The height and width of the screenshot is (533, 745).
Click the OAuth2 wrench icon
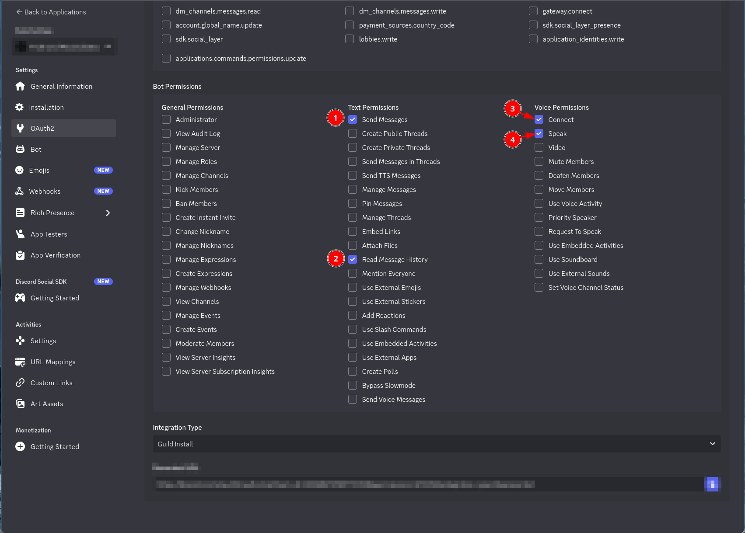tap(20, 128)
